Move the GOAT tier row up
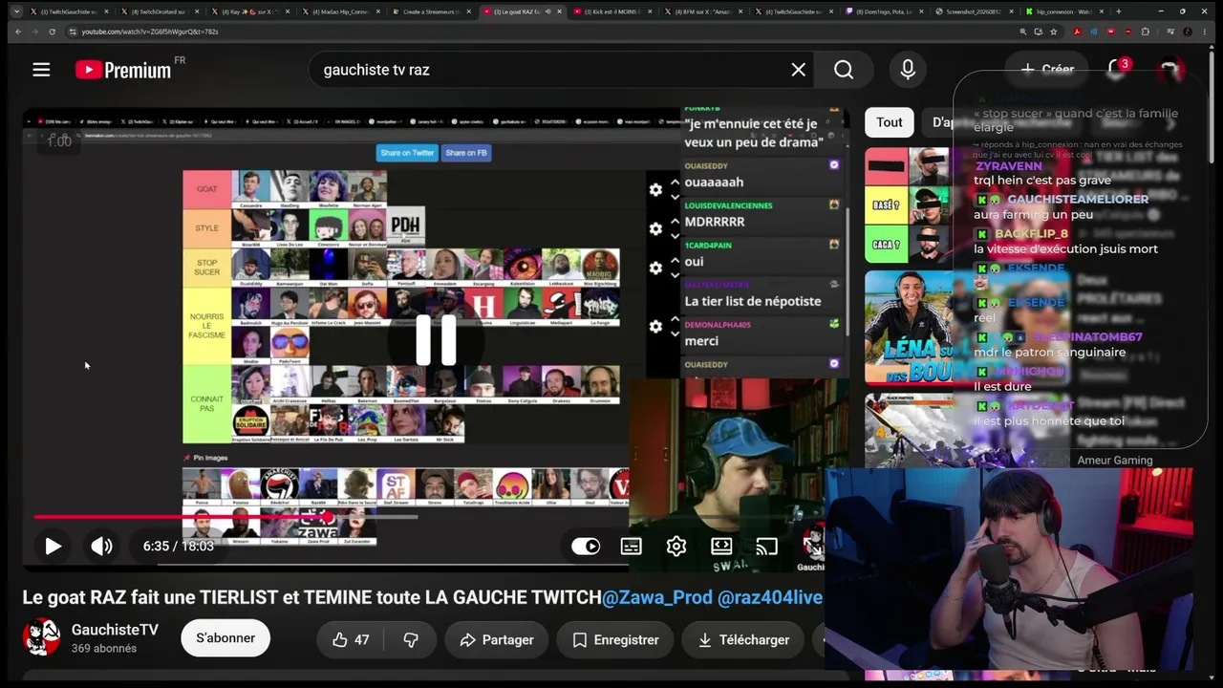This screenshot has width=1223, height=688. [675, 183]
